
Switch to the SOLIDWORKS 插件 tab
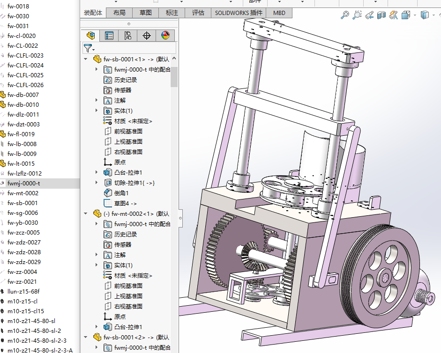click(x=239, y=13)
